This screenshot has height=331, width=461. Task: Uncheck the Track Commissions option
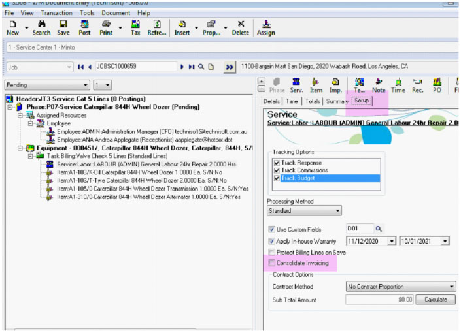(x=277, y=170)
